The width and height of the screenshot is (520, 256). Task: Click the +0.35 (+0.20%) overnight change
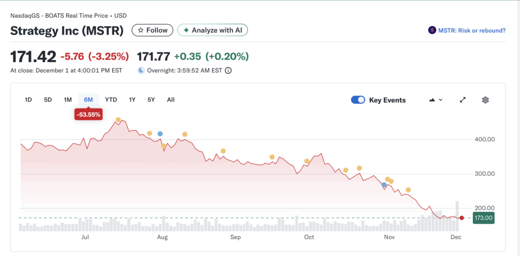(x=212, y=56)
